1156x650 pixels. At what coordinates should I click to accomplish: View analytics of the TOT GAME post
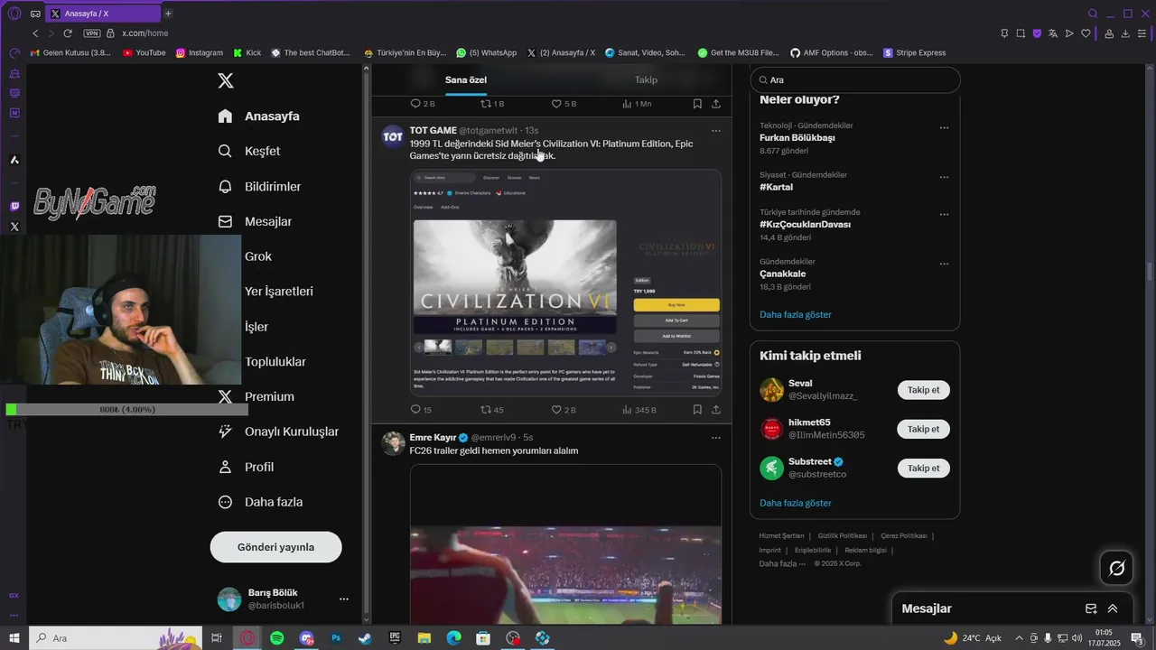[x=639, y=410]
